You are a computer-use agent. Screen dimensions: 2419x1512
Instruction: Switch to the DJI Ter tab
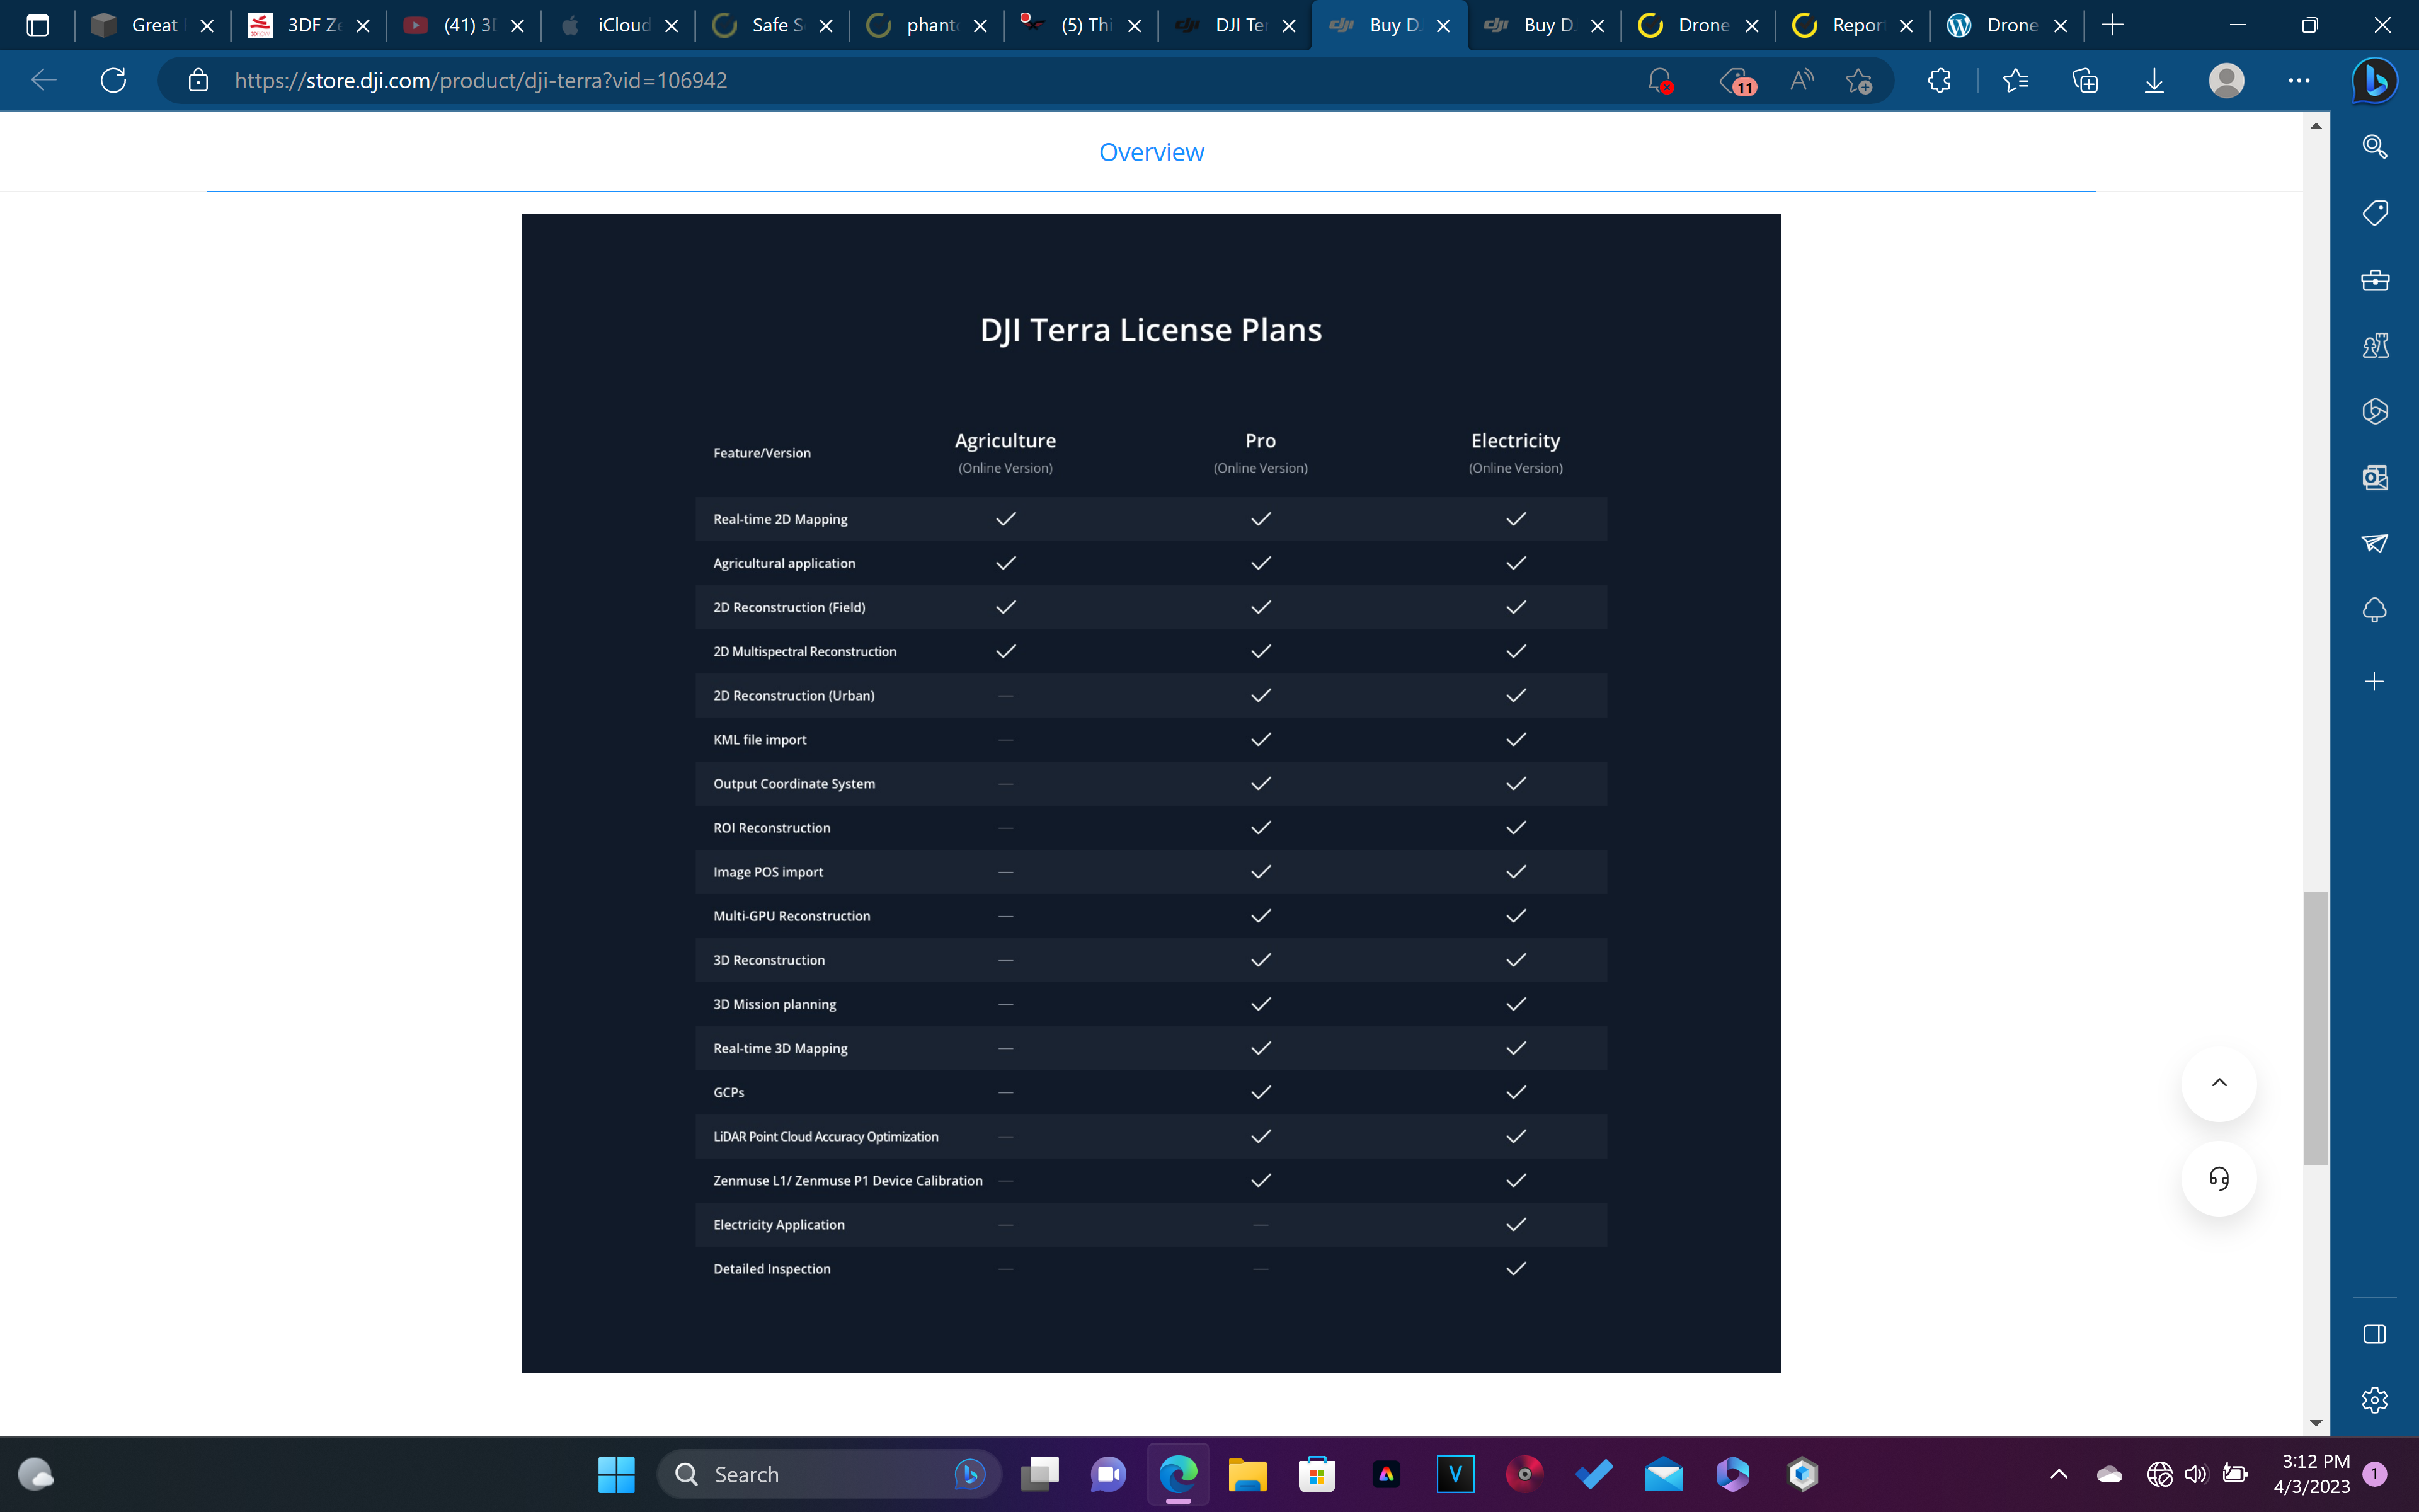click(x=1235, y=26)
